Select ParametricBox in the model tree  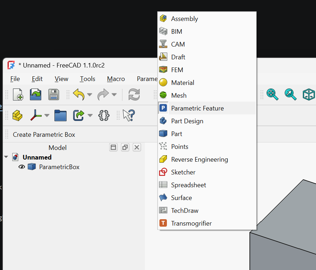coord(59,167)
